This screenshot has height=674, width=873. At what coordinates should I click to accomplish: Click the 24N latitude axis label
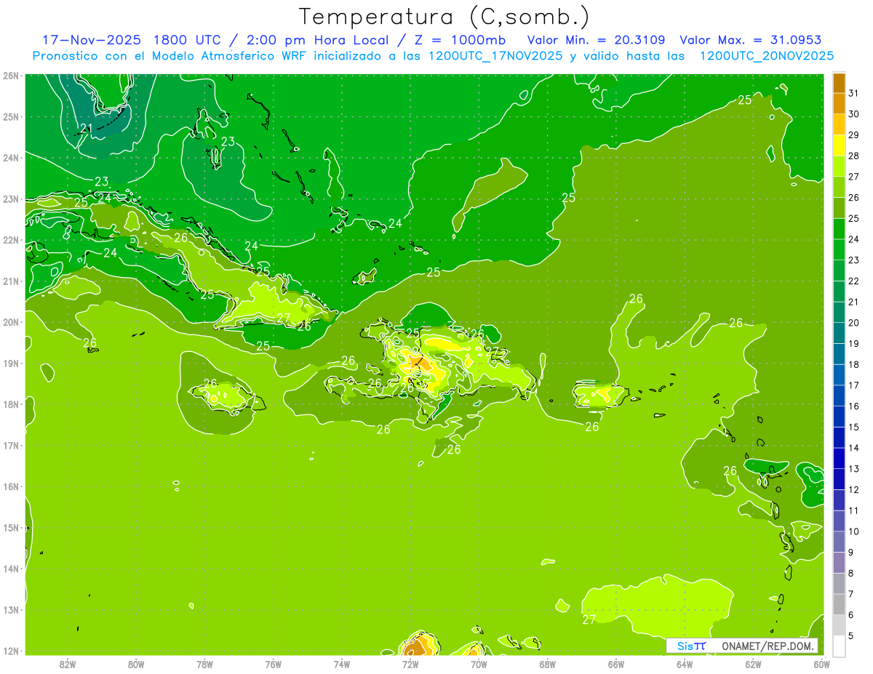[x=11, y=158]
